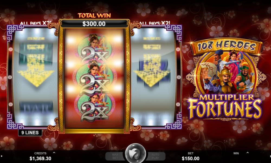
Task: Start Auto Play mode
Action: point(155,156)
